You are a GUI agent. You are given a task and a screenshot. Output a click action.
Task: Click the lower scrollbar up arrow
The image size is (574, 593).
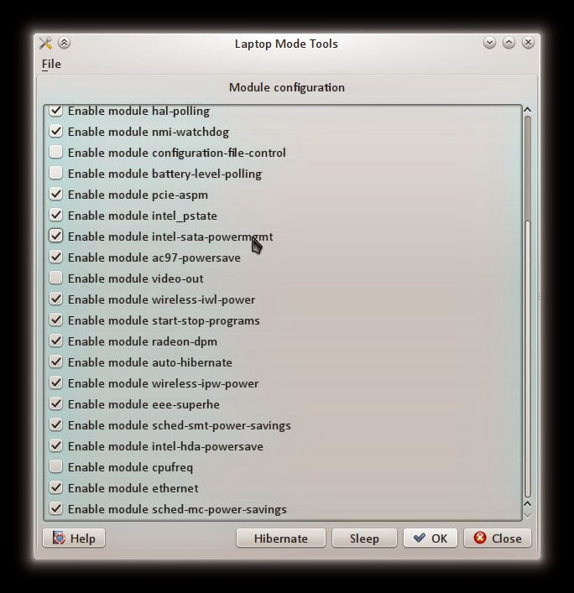[x=528, y=504]
